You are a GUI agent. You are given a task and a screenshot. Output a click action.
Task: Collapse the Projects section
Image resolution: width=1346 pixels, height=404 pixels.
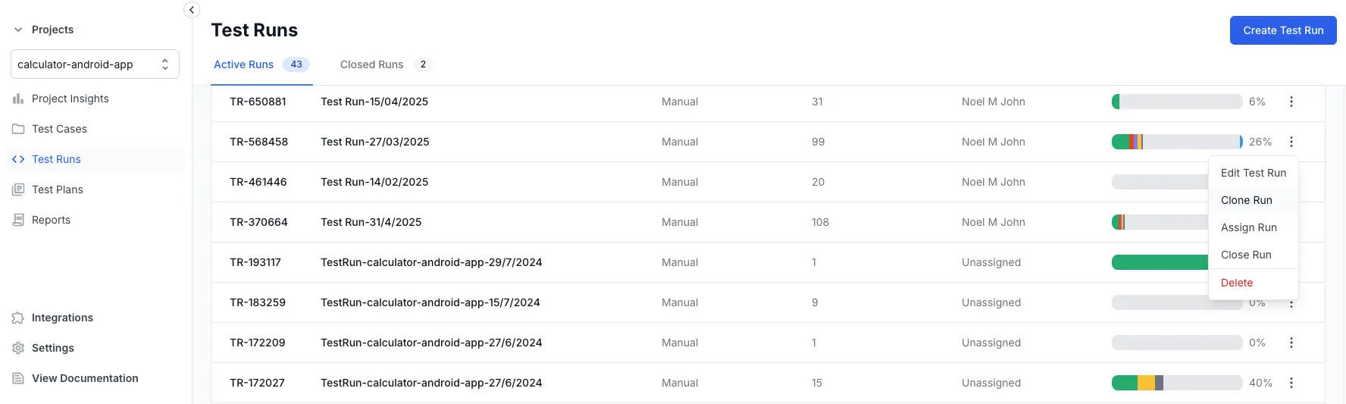click(18, 30)
